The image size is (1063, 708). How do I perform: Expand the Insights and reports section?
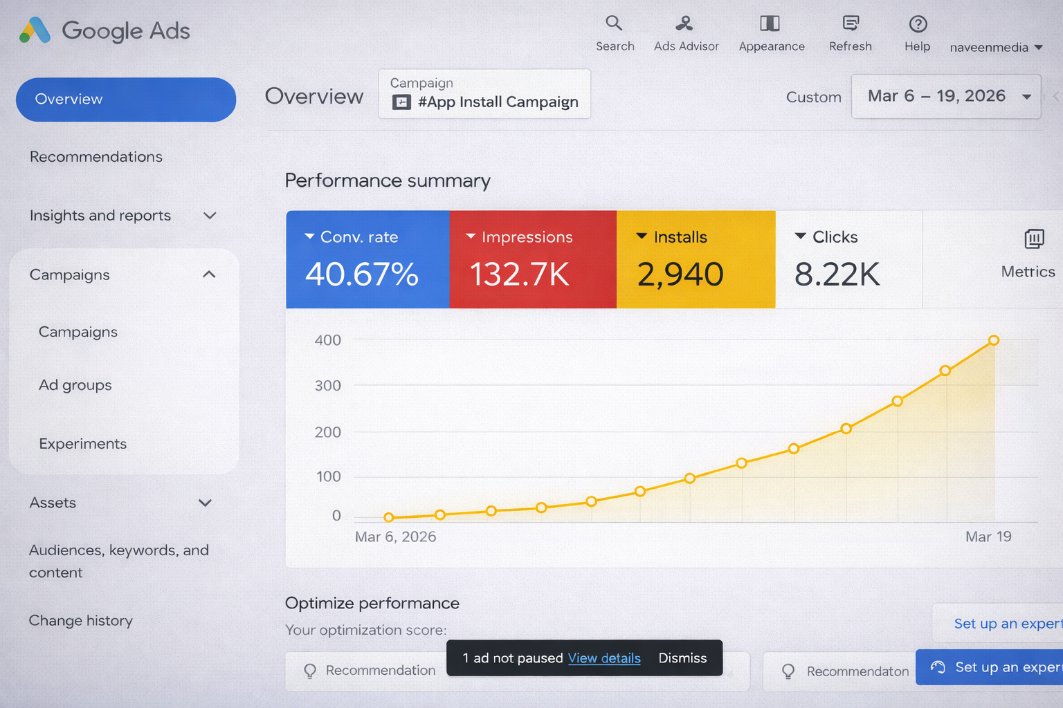210,216
